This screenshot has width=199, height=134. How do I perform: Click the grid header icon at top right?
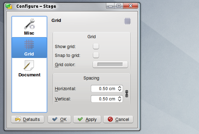127,21
